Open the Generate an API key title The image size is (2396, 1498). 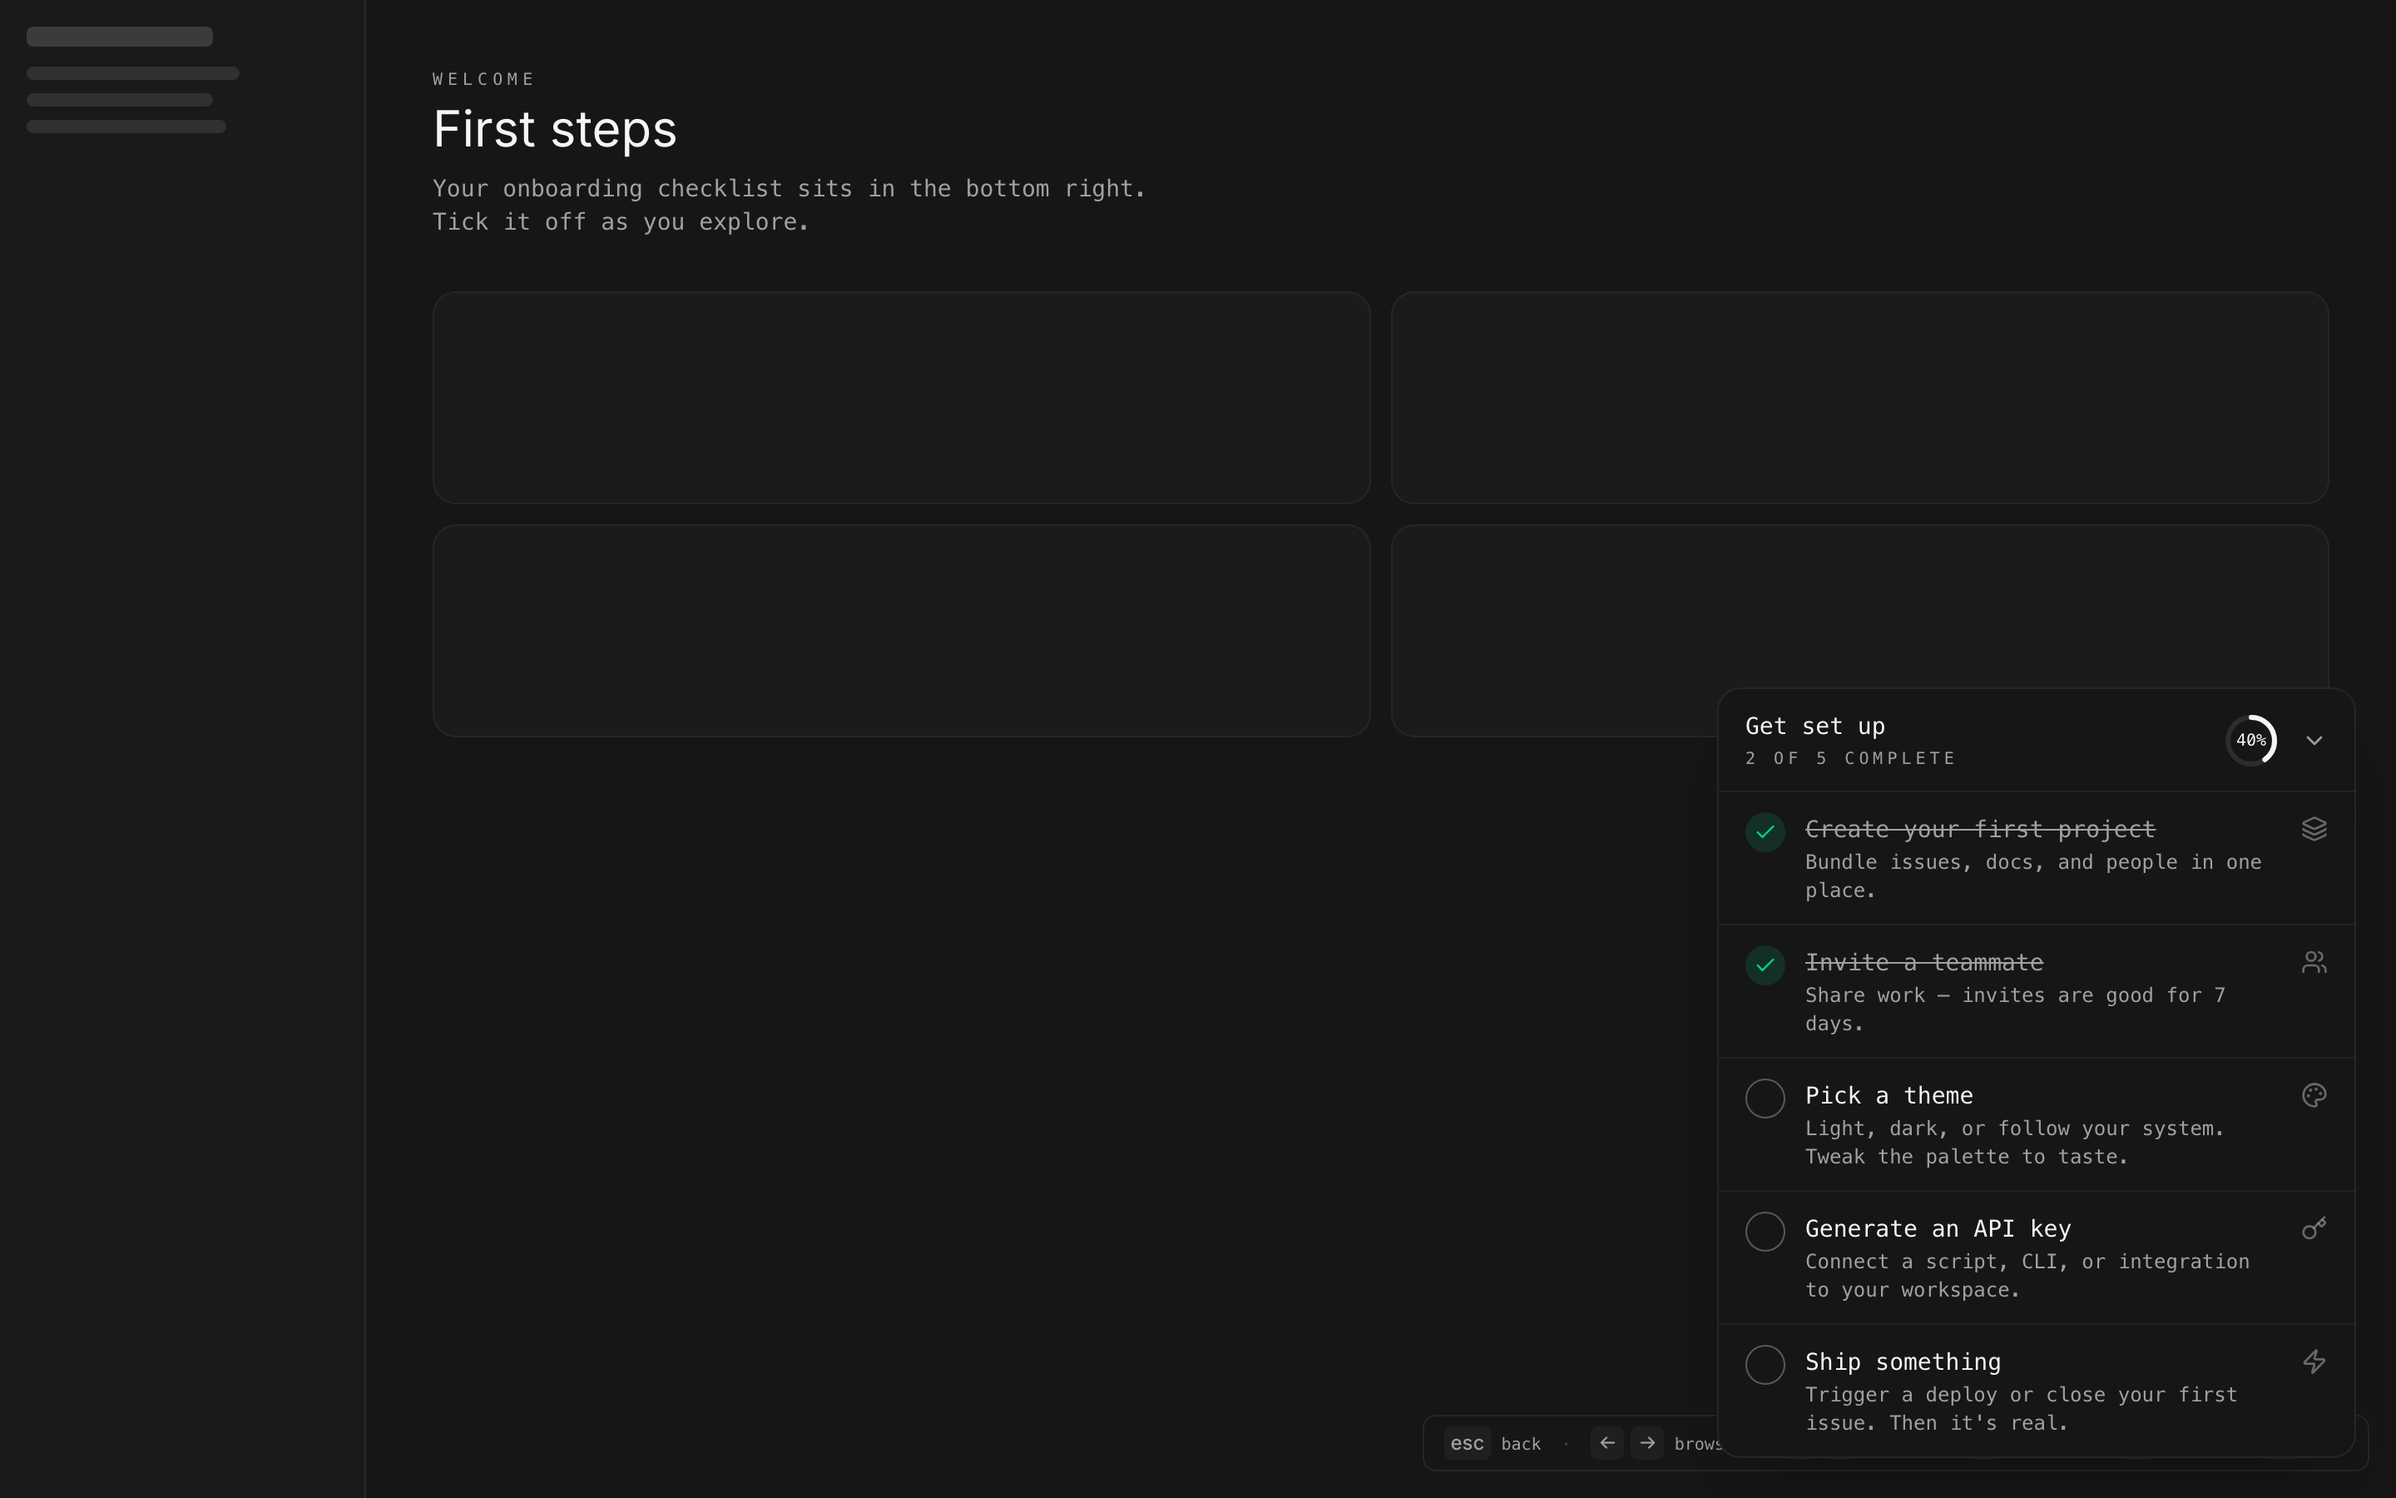pyautogui.click(x=1937, y=1228)
